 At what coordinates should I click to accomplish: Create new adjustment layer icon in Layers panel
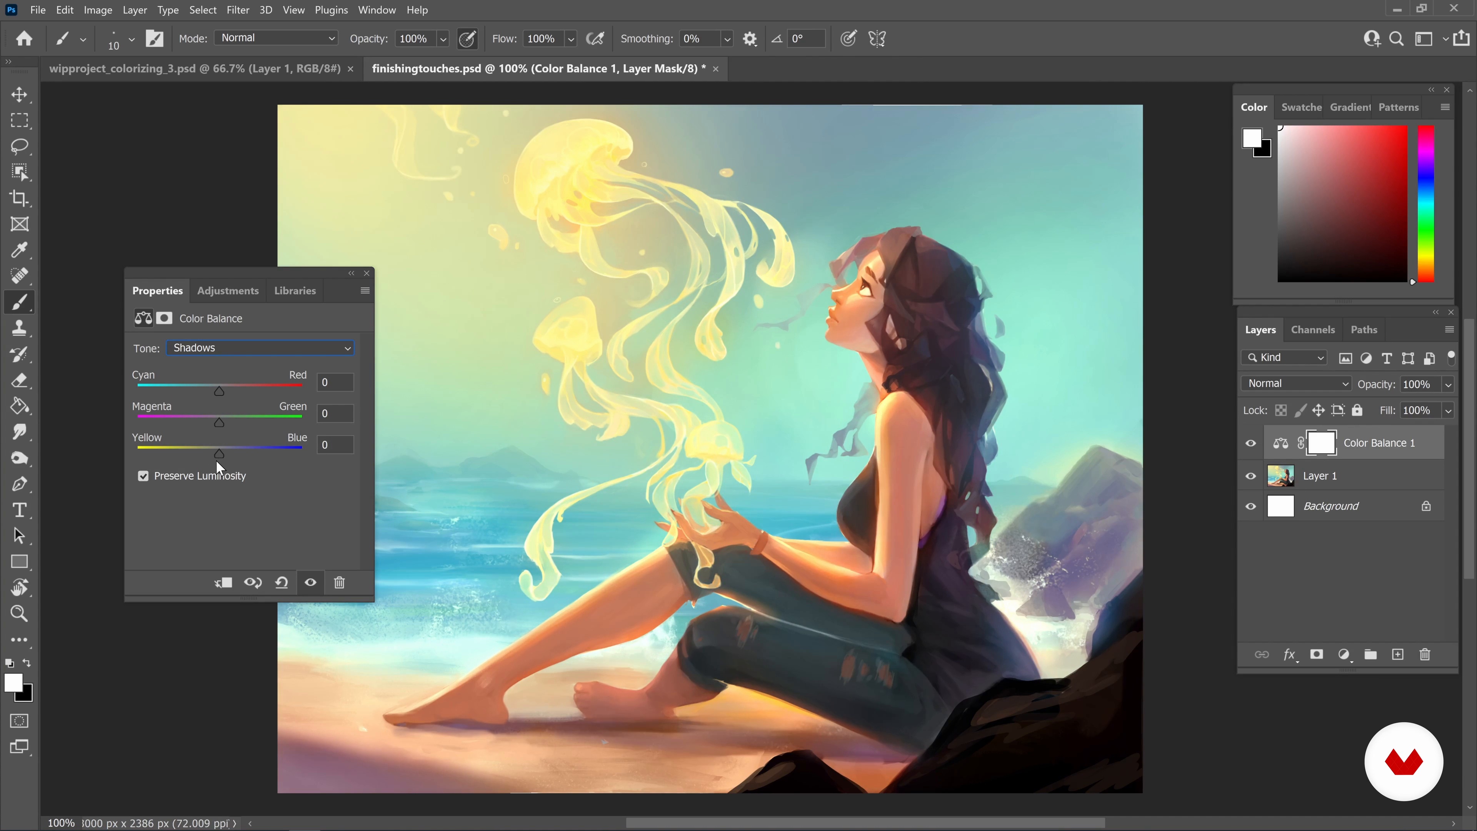[x=1344, y=654]
